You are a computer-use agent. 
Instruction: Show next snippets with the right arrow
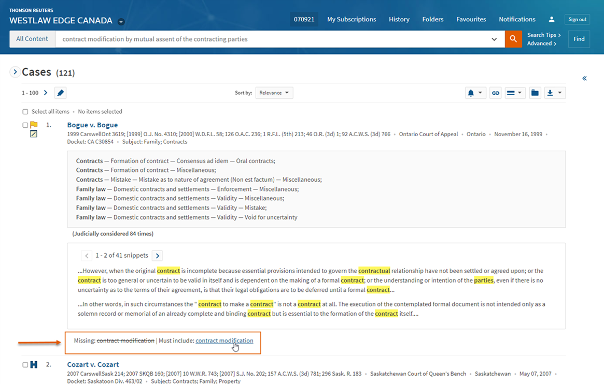coord(157,256)
